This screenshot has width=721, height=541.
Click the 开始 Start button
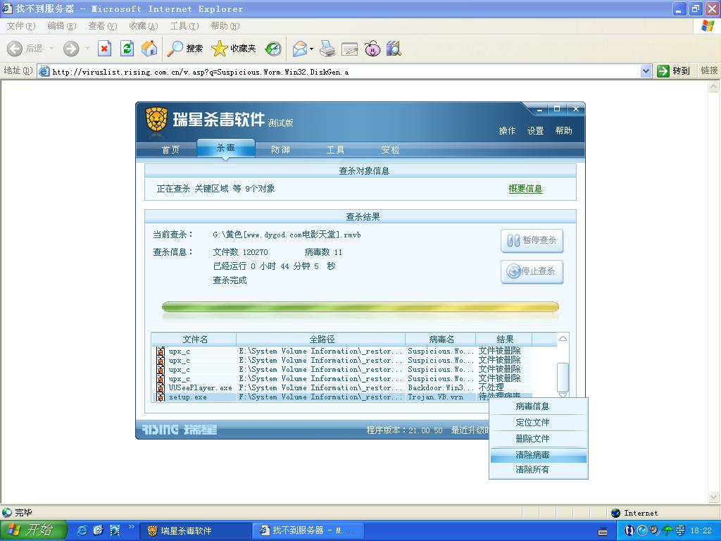[34, 530]
